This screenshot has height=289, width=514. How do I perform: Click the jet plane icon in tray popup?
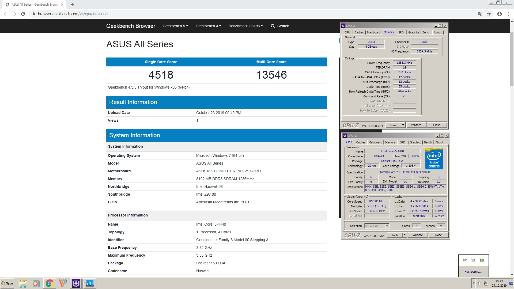point(473,260)
